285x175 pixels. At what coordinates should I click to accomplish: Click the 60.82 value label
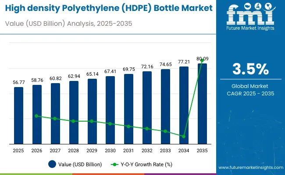click(55, 78)
